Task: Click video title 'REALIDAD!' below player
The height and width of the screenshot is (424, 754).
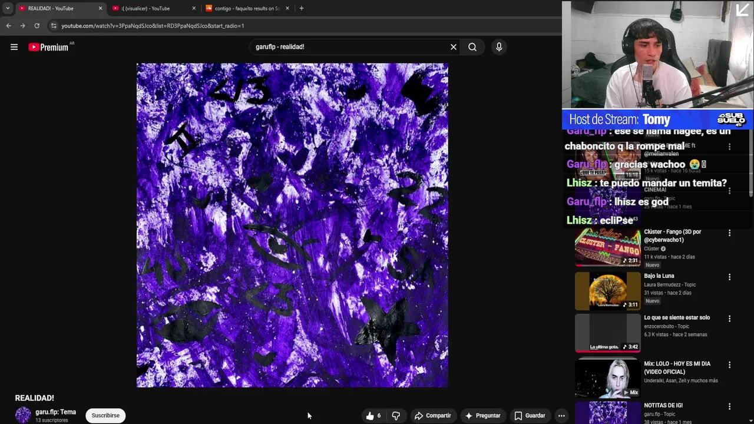Action: click(x=34, y=398)
